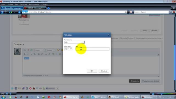Go back with the Opera back arrow
The image size is (176, 99).
(x=2, y=12)
